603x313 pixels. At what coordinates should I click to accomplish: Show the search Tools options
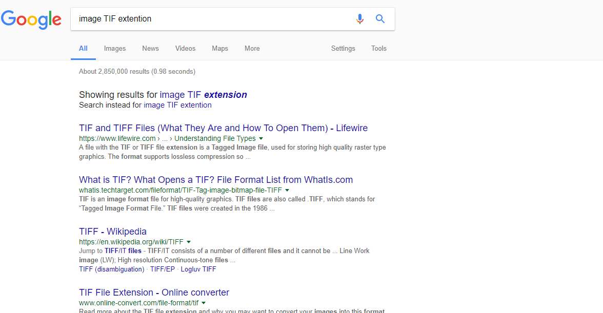379,49
